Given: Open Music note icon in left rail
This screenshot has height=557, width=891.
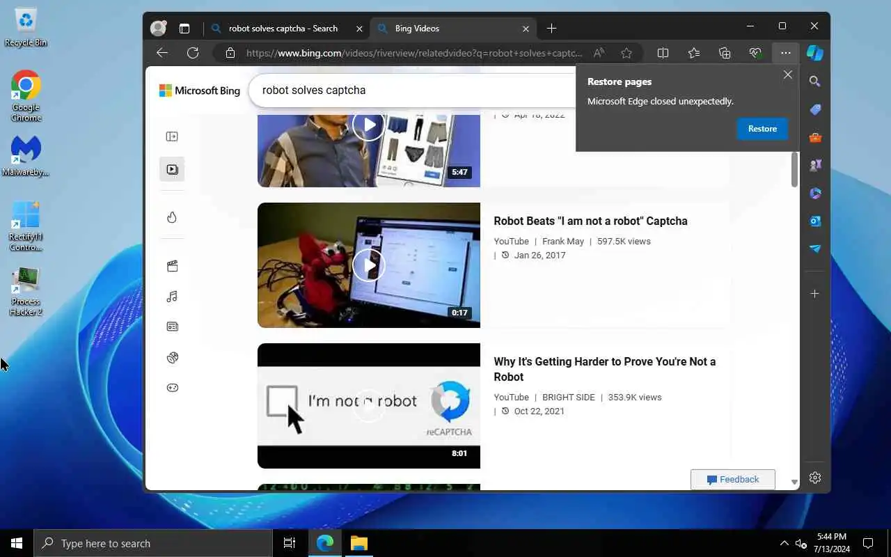Looking at the screenshot, I should tap(172, 297).
